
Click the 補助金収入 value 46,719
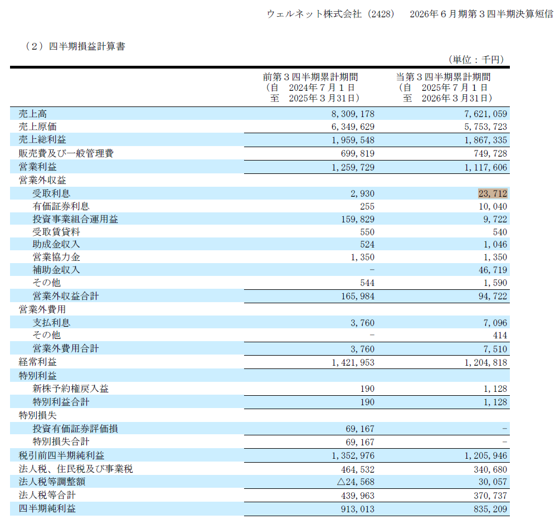coord(493,270)
